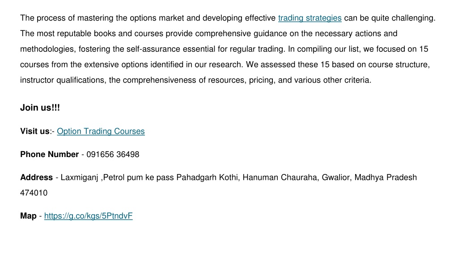Click the phone number 091656 36498

[x=113, y=154]
